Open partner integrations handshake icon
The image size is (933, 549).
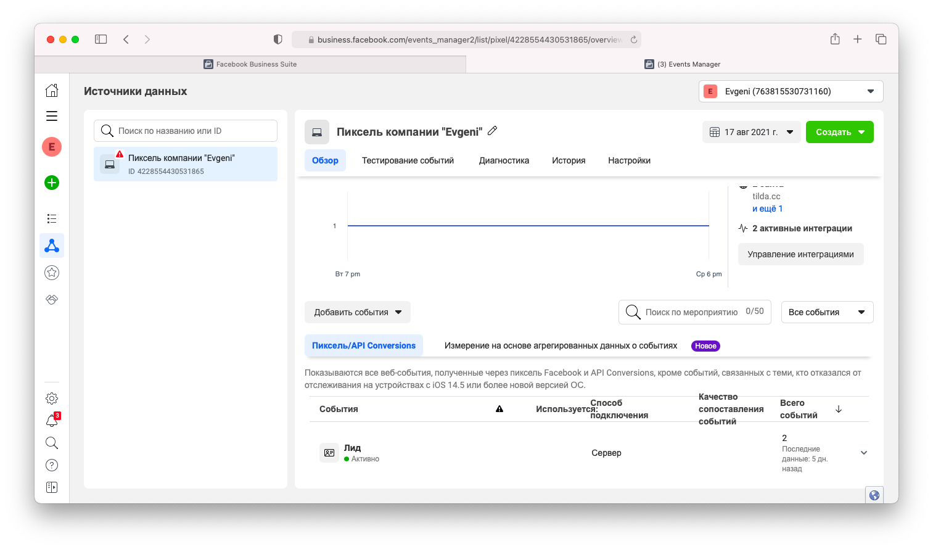tap(52, 299)
